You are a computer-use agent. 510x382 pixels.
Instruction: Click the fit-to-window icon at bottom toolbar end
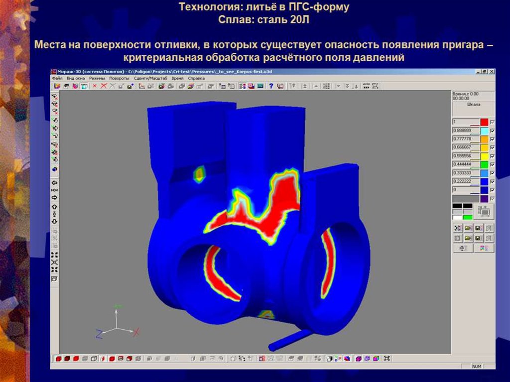pyautogui.click(x=386, y=359)
